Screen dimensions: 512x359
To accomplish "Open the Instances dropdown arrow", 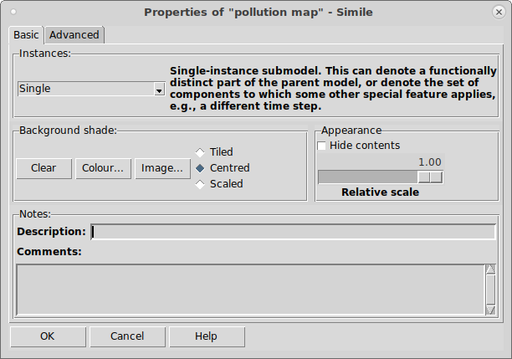I will pyautogui.click(x=159, y=90).
